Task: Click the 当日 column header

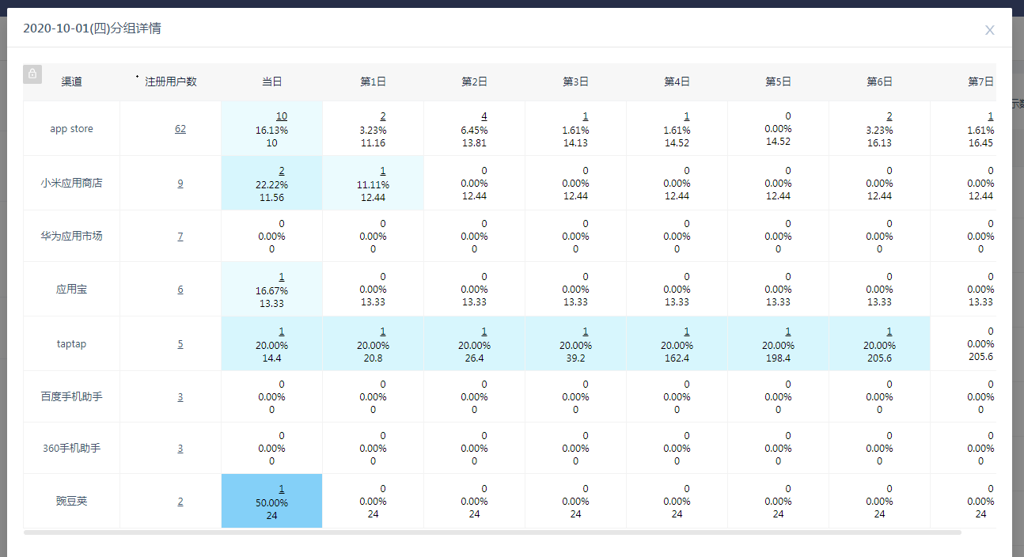Action: pyautogui.click(x=272, y=82)
